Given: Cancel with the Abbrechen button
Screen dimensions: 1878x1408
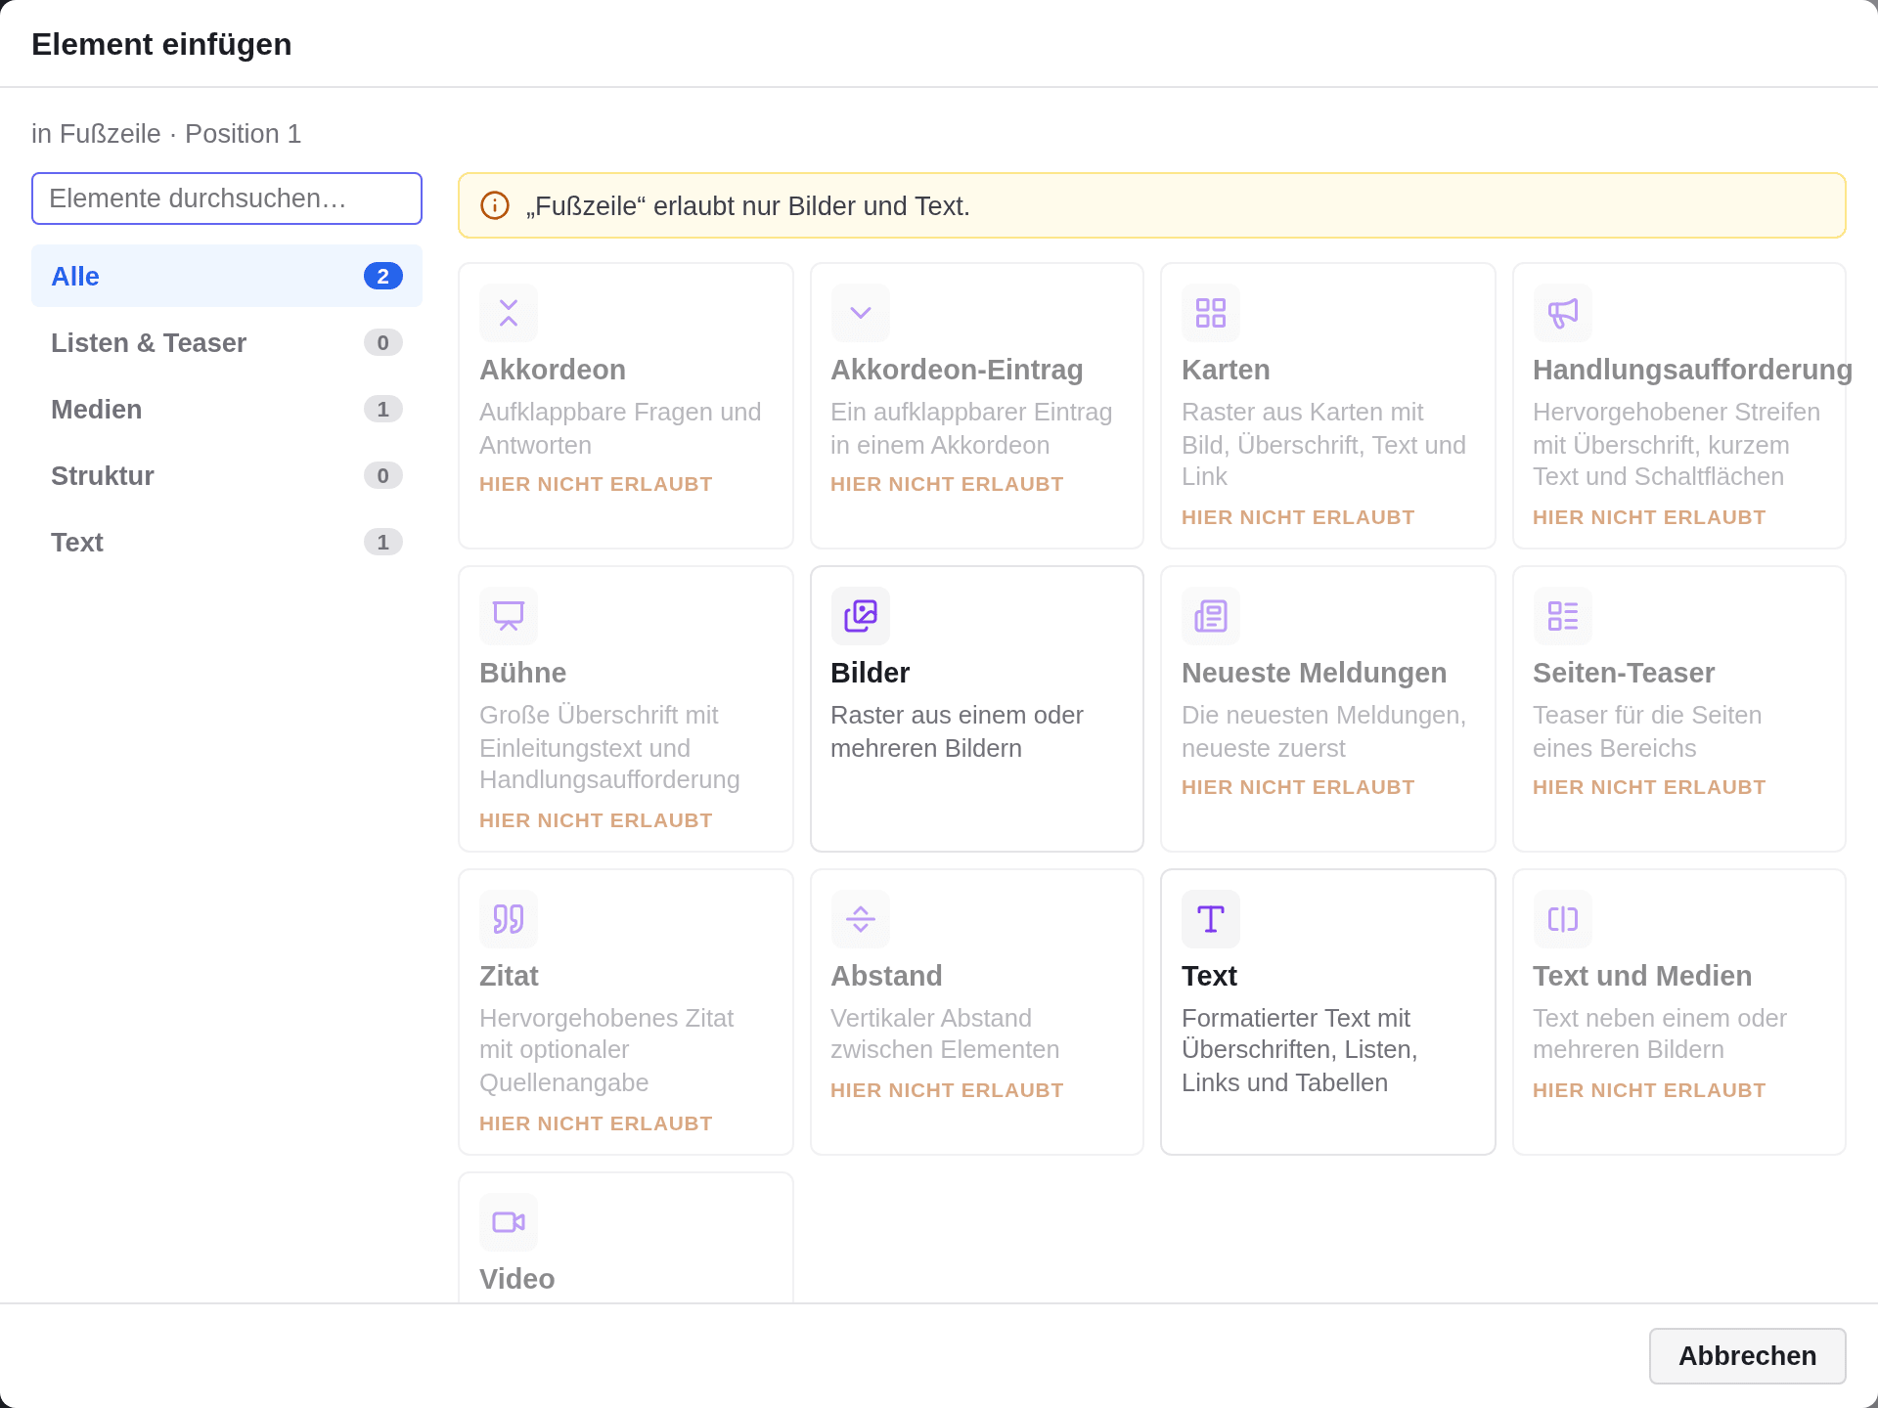Looking at the screenshot, I should click(x=1747, y=1355).
